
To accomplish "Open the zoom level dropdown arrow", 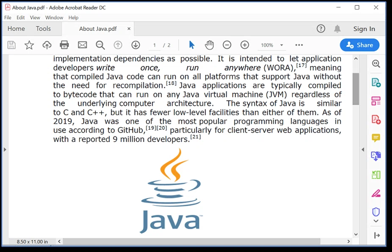I will pos(282,45).
